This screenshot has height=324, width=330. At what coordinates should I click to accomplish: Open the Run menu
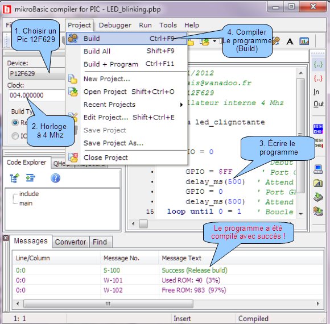pyautogui.click(x=145, y=25)
